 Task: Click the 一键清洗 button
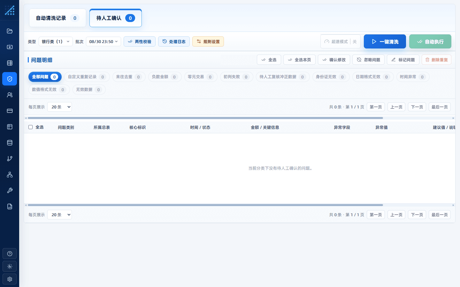(x=385, y=41)
